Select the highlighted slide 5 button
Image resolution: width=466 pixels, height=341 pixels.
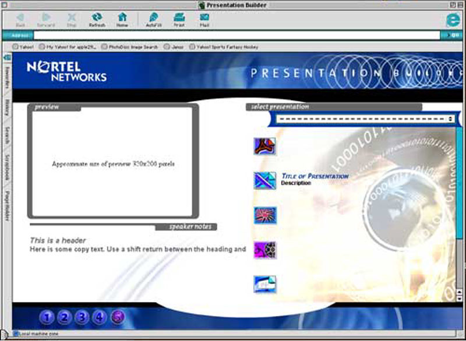pos(118,317)
